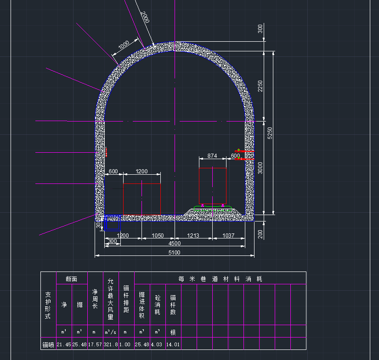Select the 支护形式 table header cell

click(x=48, y=306)
